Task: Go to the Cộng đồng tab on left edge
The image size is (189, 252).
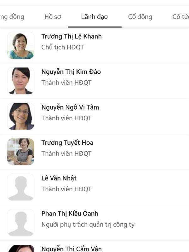Action: [12, 17]
